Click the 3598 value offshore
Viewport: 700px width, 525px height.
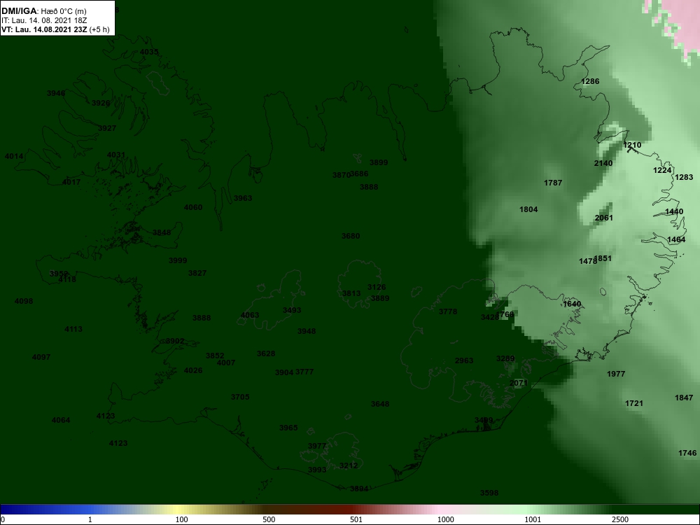pyautogui.click(x=489, y=493)
